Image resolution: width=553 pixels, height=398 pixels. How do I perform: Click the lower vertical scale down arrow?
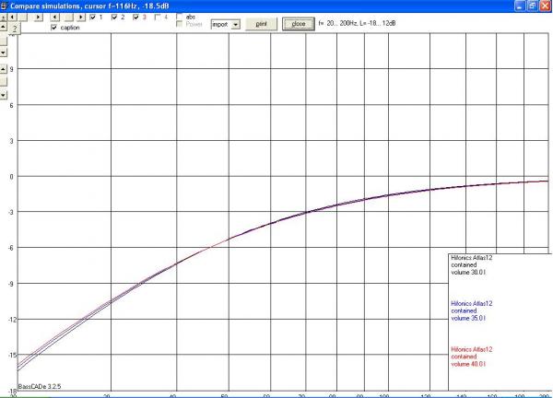tap(4, 94)
